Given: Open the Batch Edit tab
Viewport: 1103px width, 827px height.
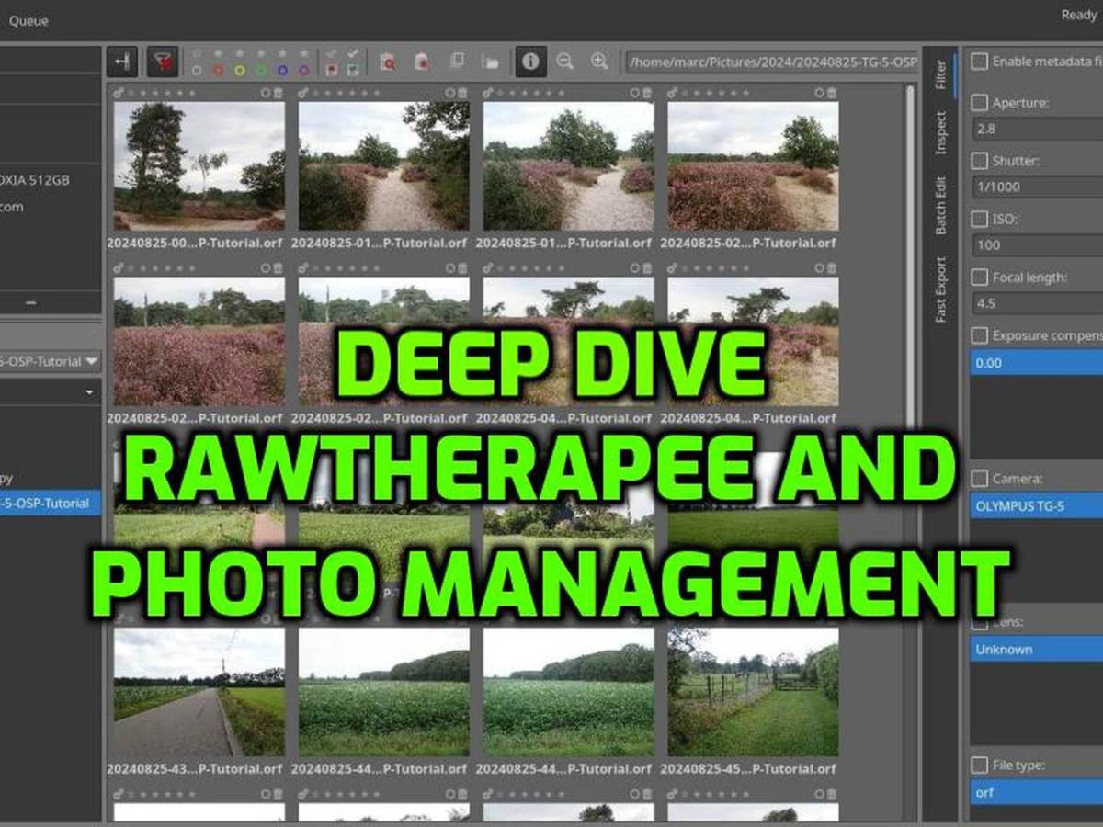Looking at the screenshot, I should pos(940,205).
